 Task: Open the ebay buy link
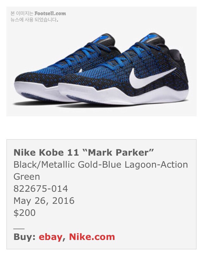[50, 237]
